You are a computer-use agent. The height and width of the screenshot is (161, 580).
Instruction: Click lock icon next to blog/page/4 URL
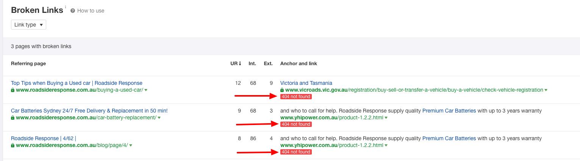(13, 145)
